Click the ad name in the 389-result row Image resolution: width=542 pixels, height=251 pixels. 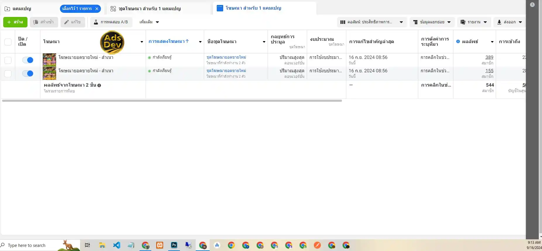tap(86, 57)
